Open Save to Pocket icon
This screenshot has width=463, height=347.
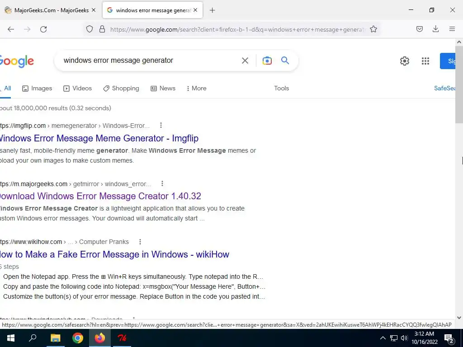[x=419, y=29]
